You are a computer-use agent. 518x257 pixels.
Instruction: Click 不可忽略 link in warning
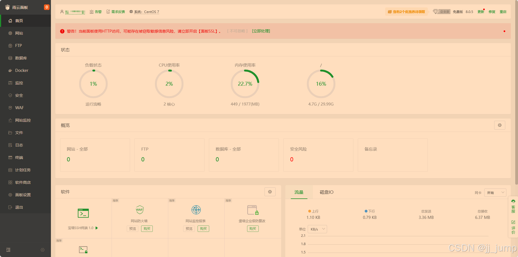237,31
